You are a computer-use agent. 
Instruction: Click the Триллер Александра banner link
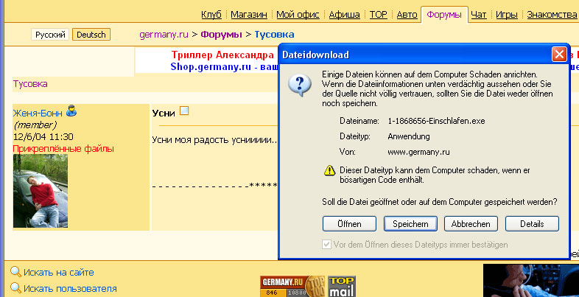click(x=222, y=55)
